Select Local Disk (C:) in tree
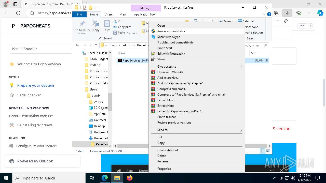Image resolution: width=326 pixels, height=183 pixels. [95, 53]
